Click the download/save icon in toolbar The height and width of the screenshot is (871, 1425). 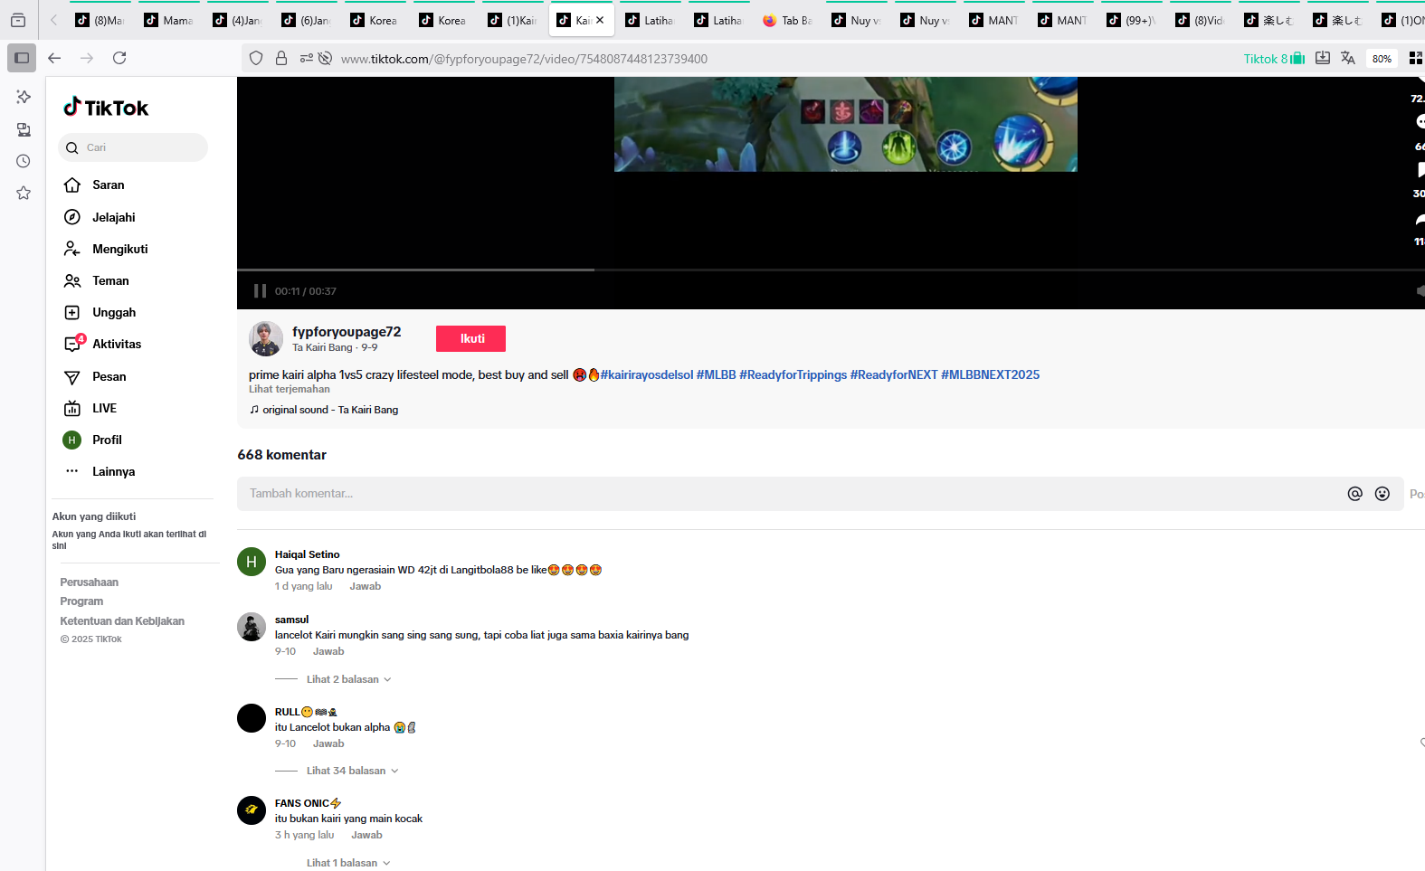(x=1323, y=58)
